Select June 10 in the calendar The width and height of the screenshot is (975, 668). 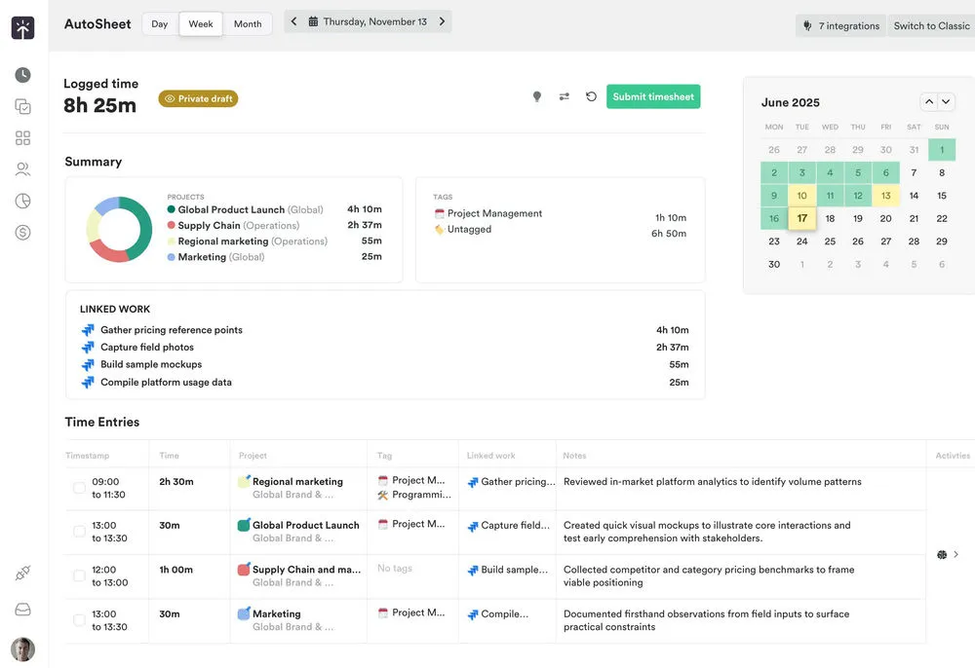(x=802, y=196)
